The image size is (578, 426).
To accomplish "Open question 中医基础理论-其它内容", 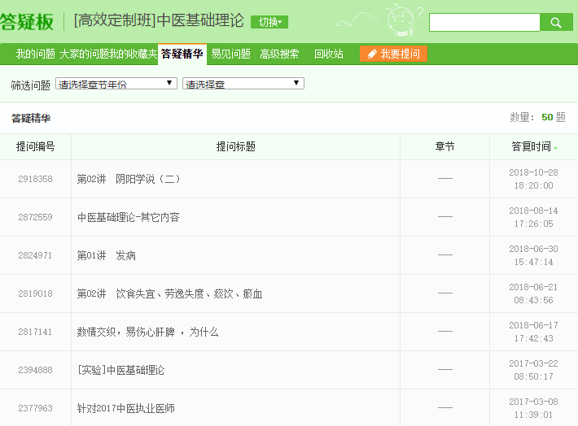I will (x=128, y=217).
